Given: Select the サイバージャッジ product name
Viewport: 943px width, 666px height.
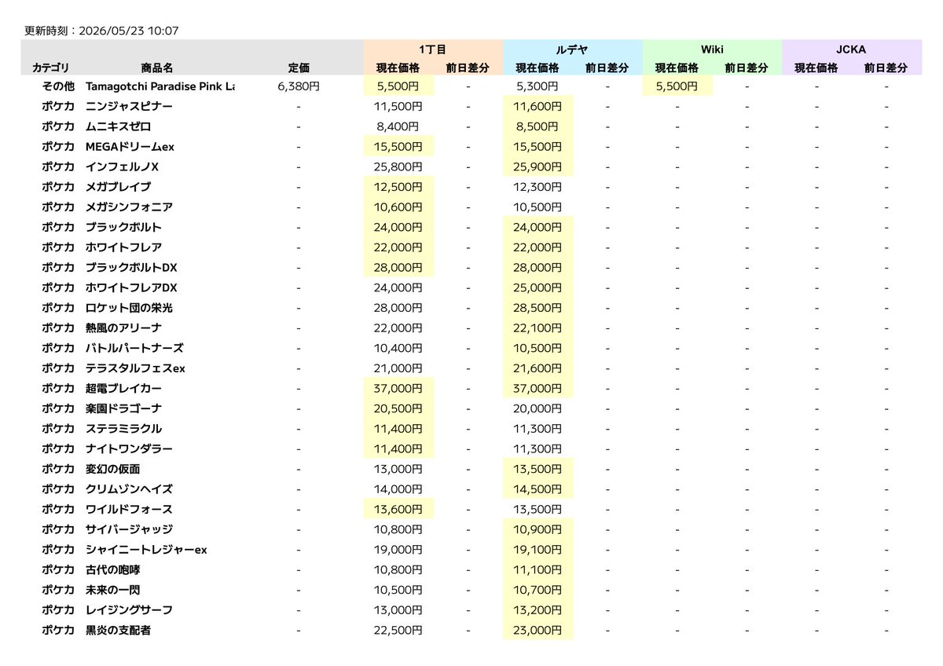Looking at the screenshot, I should (x=129, y=530).
